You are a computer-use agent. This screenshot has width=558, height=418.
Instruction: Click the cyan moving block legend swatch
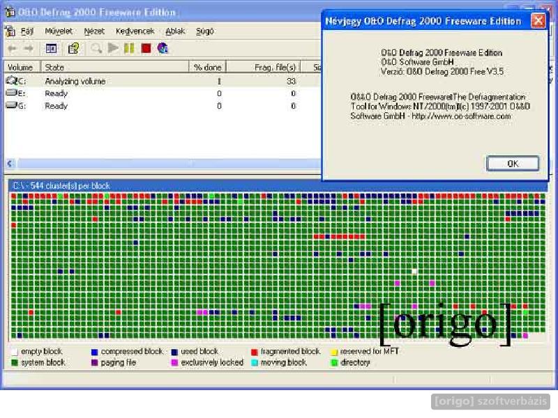pyautogui.click(x=254, y=363)
